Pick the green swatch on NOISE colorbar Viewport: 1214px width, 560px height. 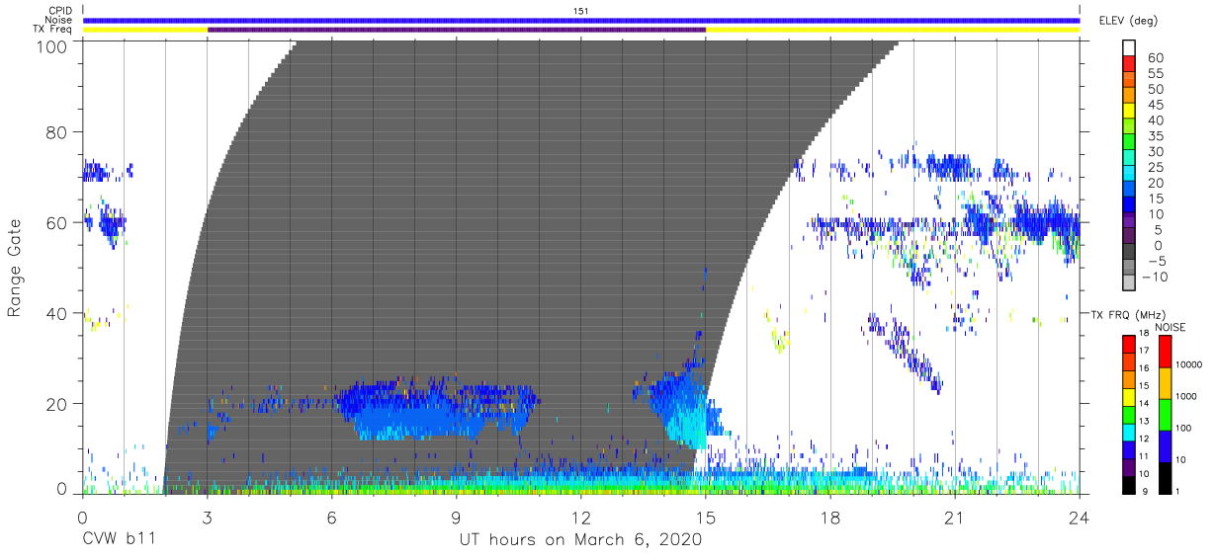1166,413
